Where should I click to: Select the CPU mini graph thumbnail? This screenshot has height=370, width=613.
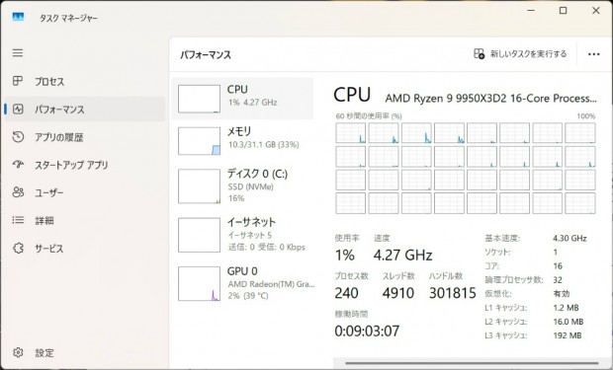click(199, 99)
